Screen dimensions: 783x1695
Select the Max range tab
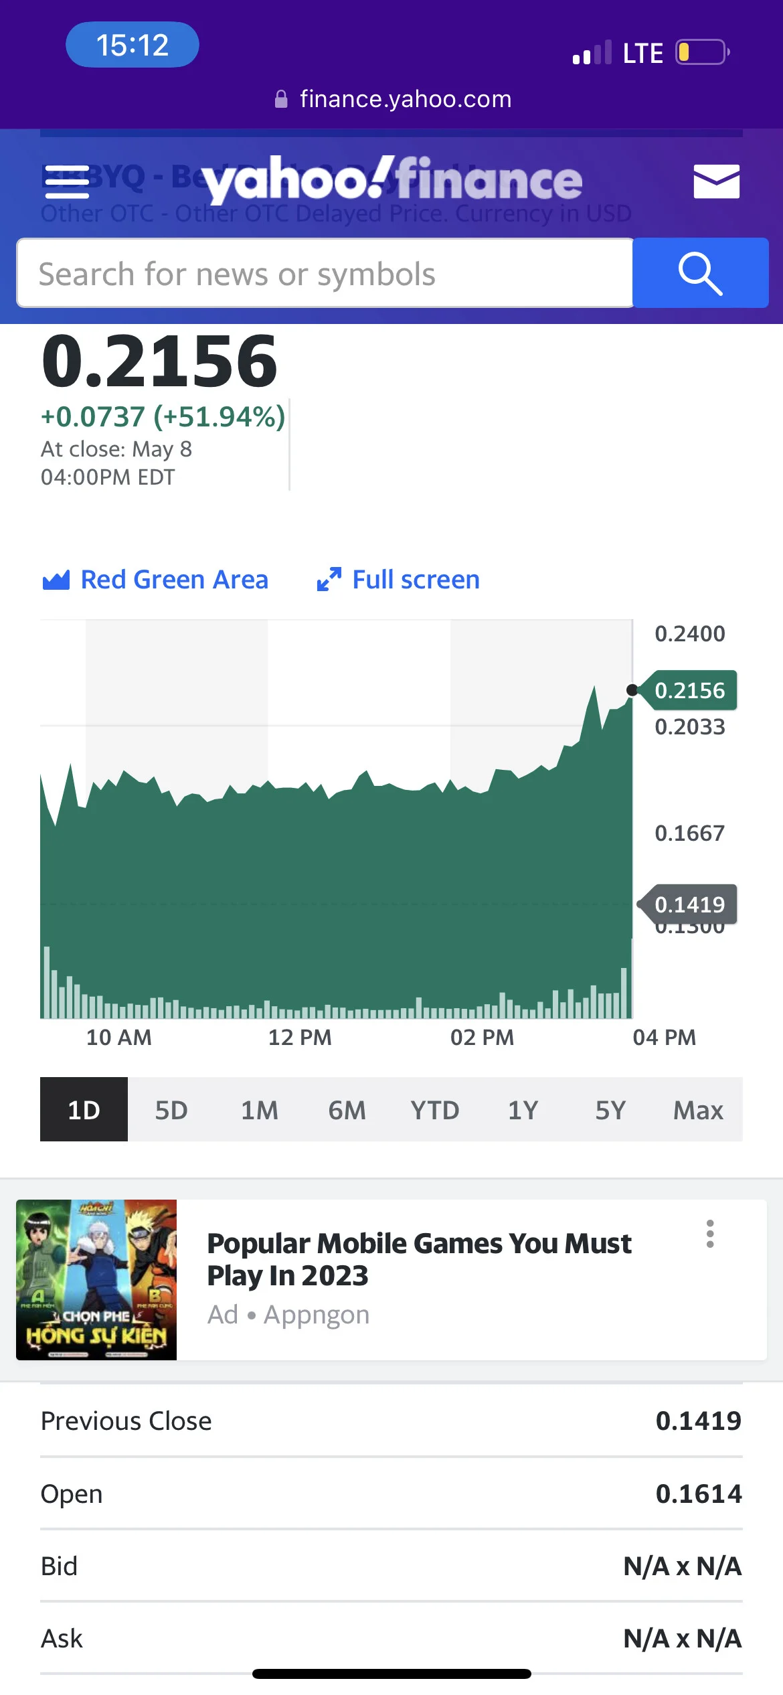[698, 1109]
